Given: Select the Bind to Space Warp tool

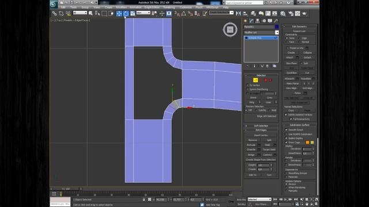Looking at the screenshot, I should 68,13.
